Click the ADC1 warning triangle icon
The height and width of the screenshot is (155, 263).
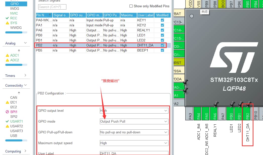point(7,55)
